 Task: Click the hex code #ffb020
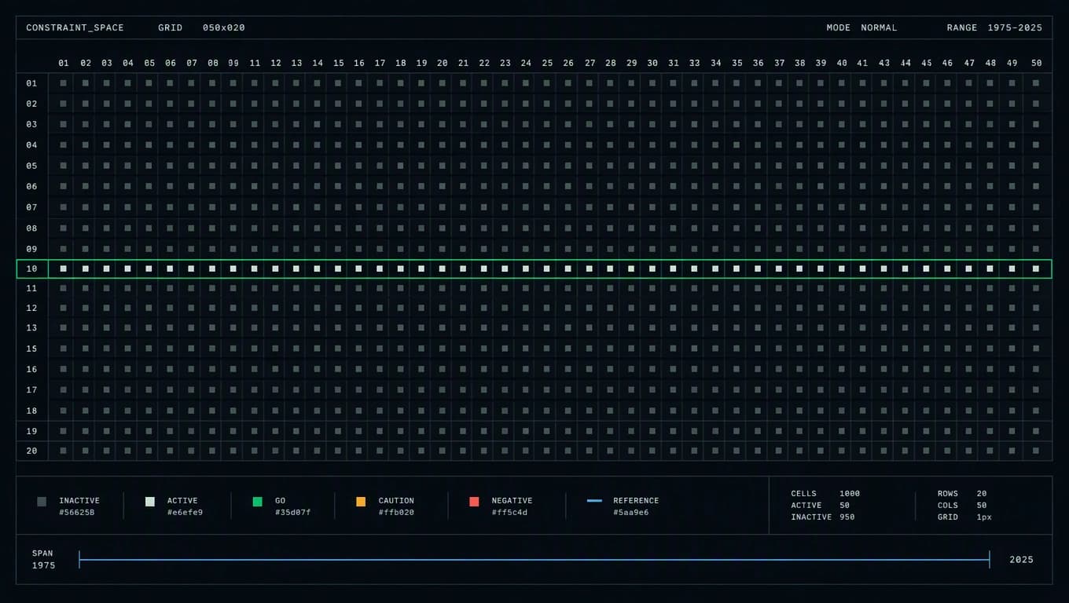[x=396, y=513]
